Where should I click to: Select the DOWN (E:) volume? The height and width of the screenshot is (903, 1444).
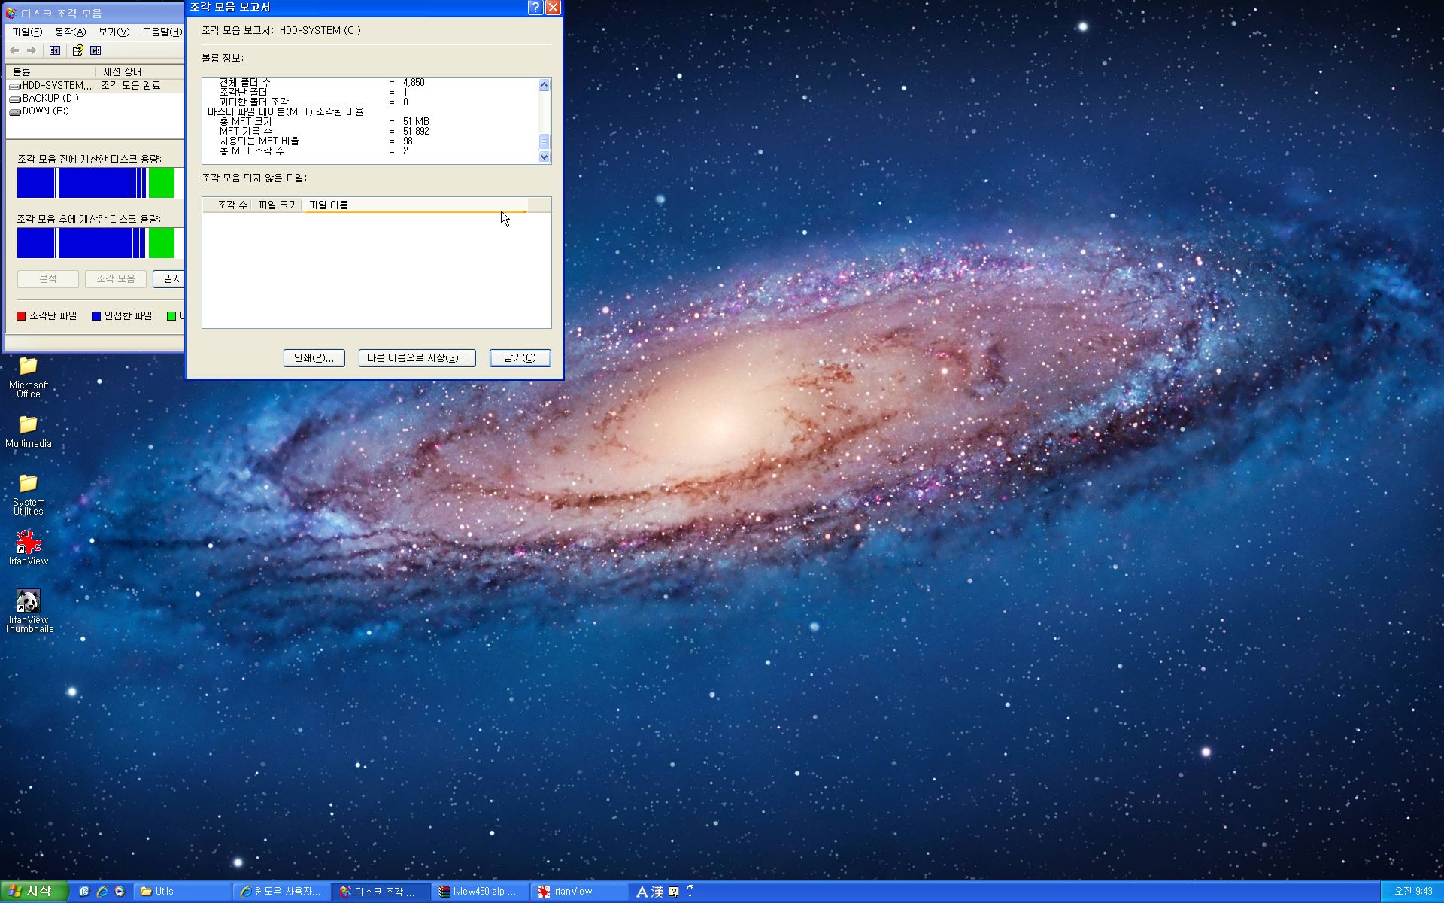38,111
